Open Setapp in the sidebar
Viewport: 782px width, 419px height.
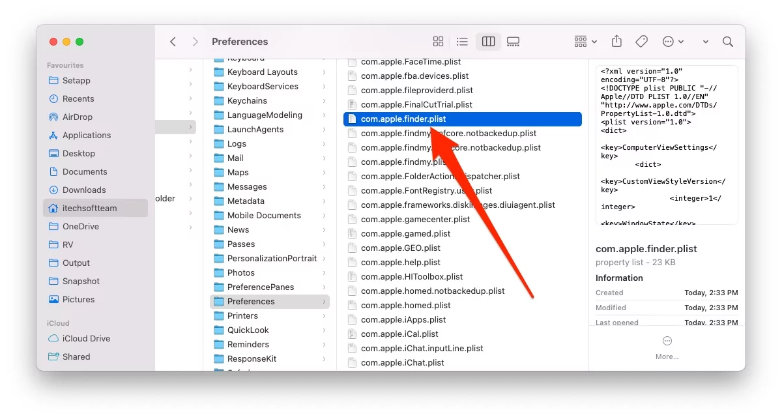point(96,81)
